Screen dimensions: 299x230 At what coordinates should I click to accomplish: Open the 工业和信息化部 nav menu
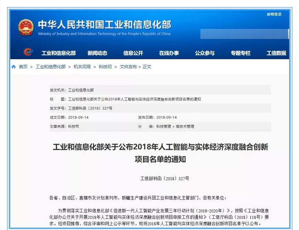(59, 53)
